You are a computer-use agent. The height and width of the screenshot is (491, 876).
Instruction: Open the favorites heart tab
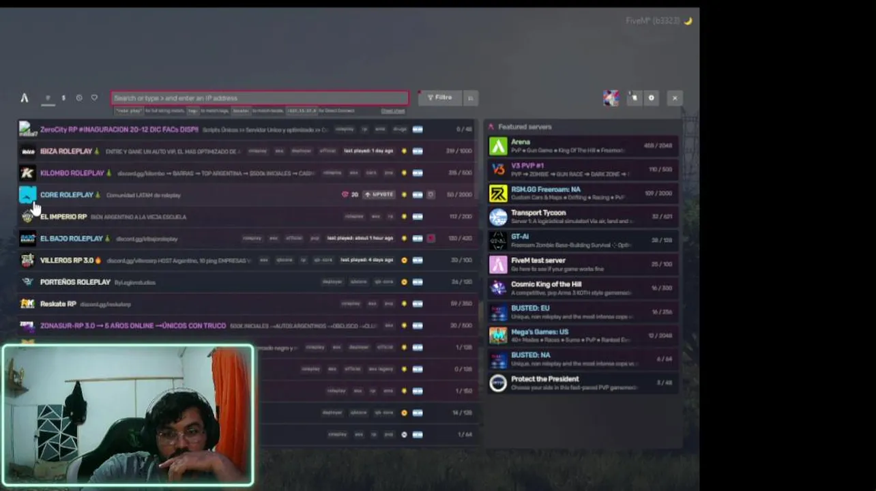pos(94,98)
